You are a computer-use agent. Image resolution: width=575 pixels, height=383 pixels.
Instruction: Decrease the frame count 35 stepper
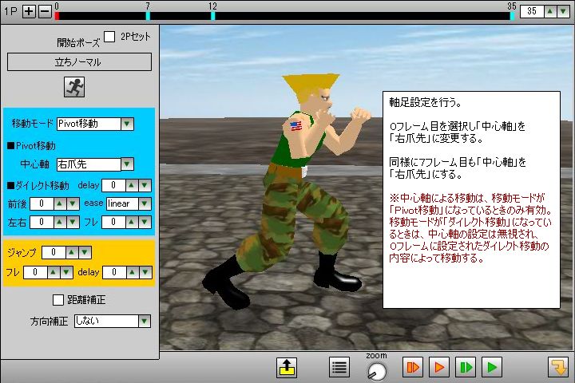point(563,11)
